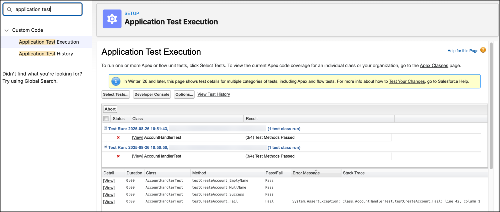Follow the View Test History link
Viewport: 500px width, 212px height.
[x=213, y=94]
